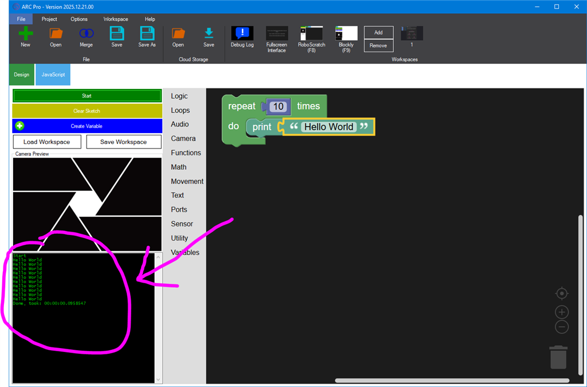Click the Merge icon in the ribbon
This screenshot has height=387, width=587.
(x=86, y=34)
